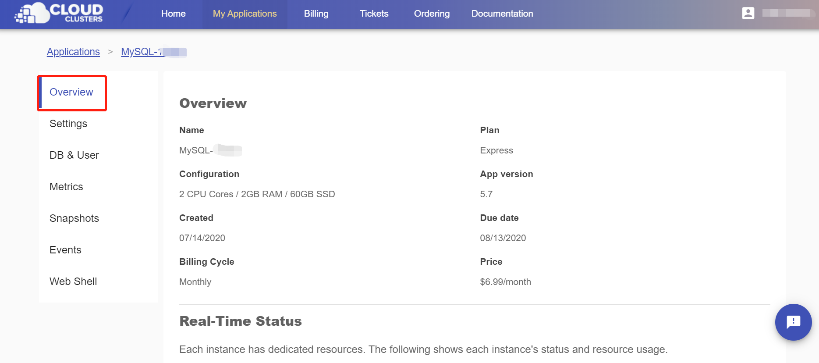Click the price $6.99/month

[505, 282]
